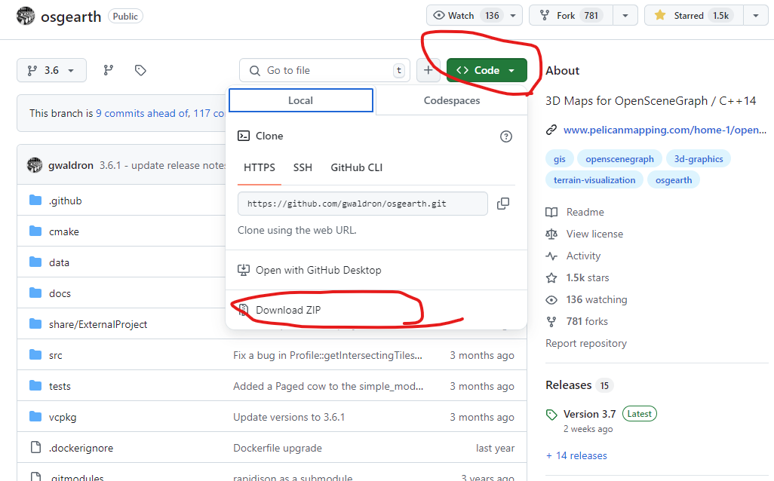Click the green Code dropdown button
This screenshot has height=481, width=774.
(487, 71)
